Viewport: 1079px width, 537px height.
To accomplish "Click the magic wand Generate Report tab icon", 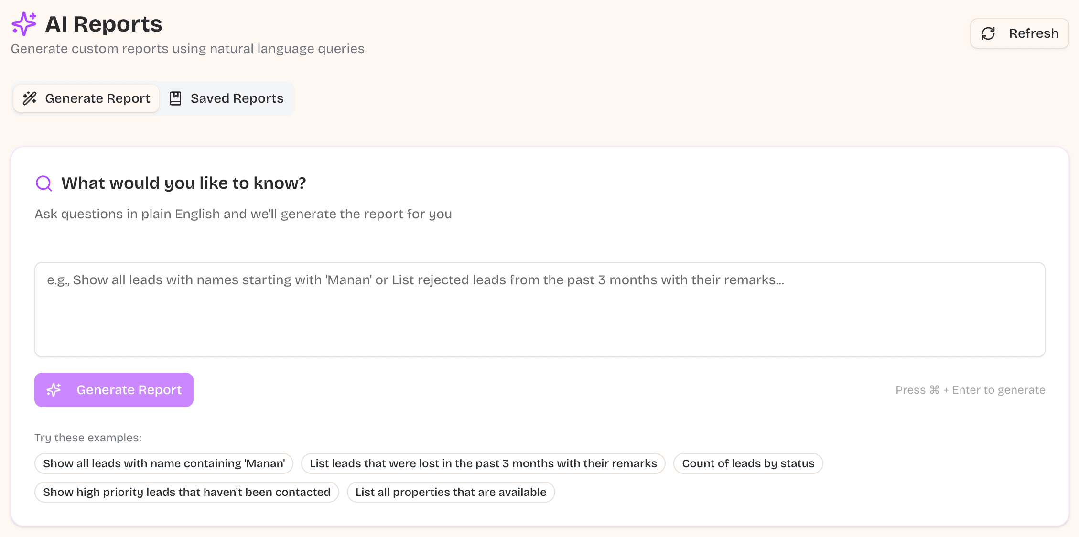I will pos(30,98).
